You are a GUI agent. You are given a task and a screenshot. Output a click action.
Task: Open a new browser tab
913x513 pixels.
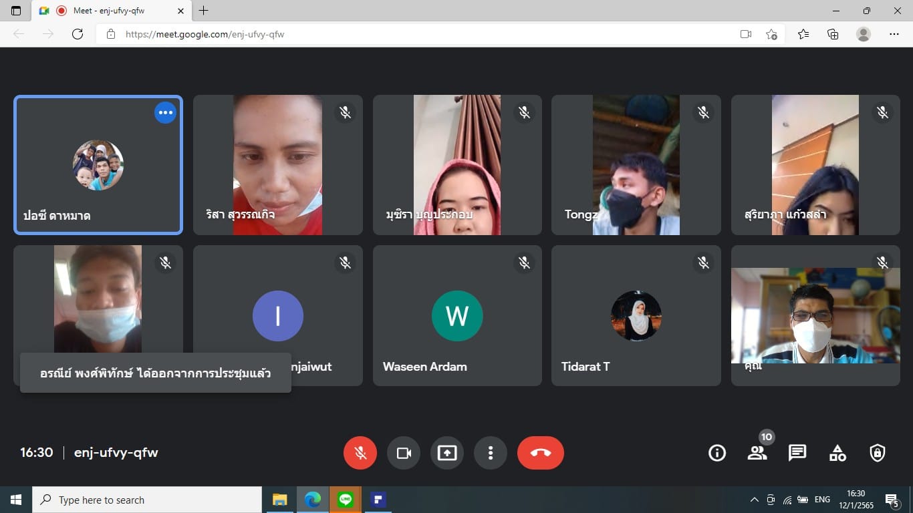204,11
